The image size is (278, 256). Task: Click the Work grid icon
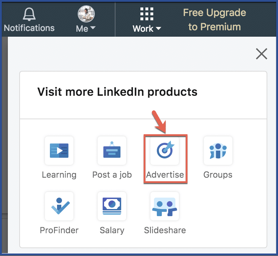[x=147, y=14]
